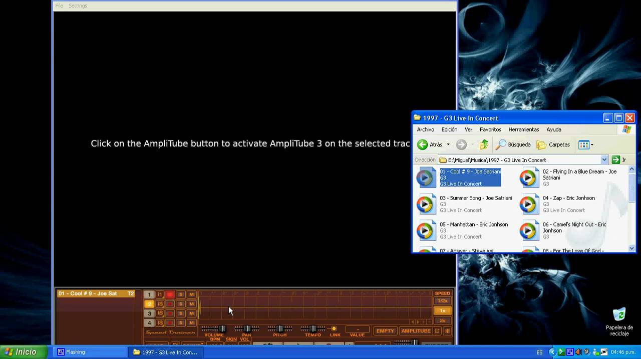The height and width of the screenshot is (359, 641).
Task: Activate the AMPLITUBE button
Action: coord(416,331)
